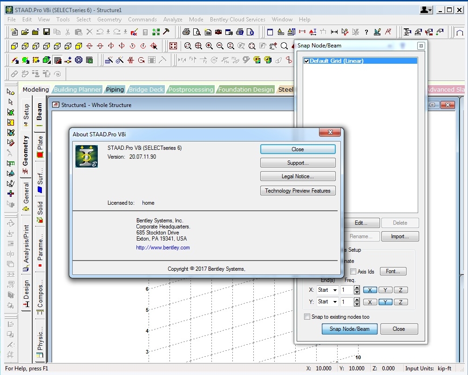Click the Open file folder icon
468x375 pixels.
(x=25, y=32)
